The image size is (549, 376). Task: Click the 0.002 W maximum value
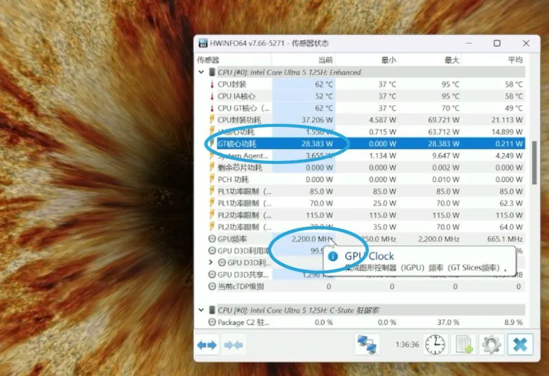point(446,167)
